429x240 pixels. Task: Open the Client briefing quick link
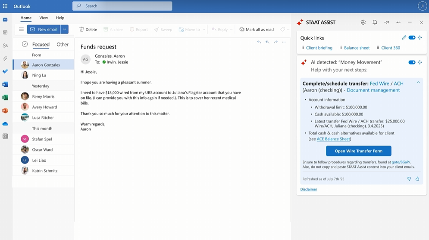coord(319,48)
